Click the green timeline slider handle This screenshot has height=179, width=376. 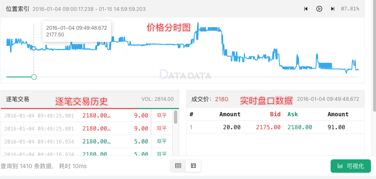point(34,77)
